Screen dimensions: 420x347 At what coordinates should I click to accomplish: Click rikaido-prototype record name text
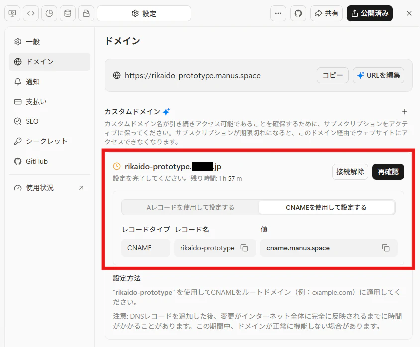(207, 248)
